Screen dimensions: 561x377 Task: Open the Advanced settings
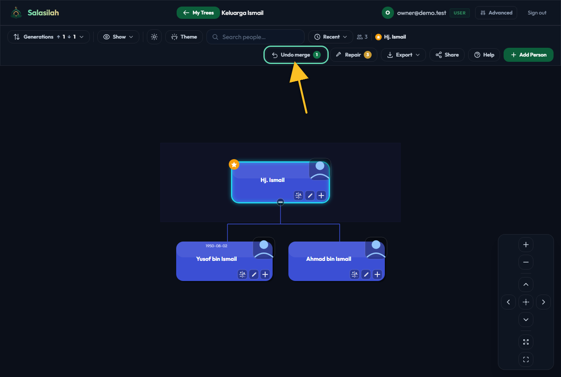click(496, 13)
